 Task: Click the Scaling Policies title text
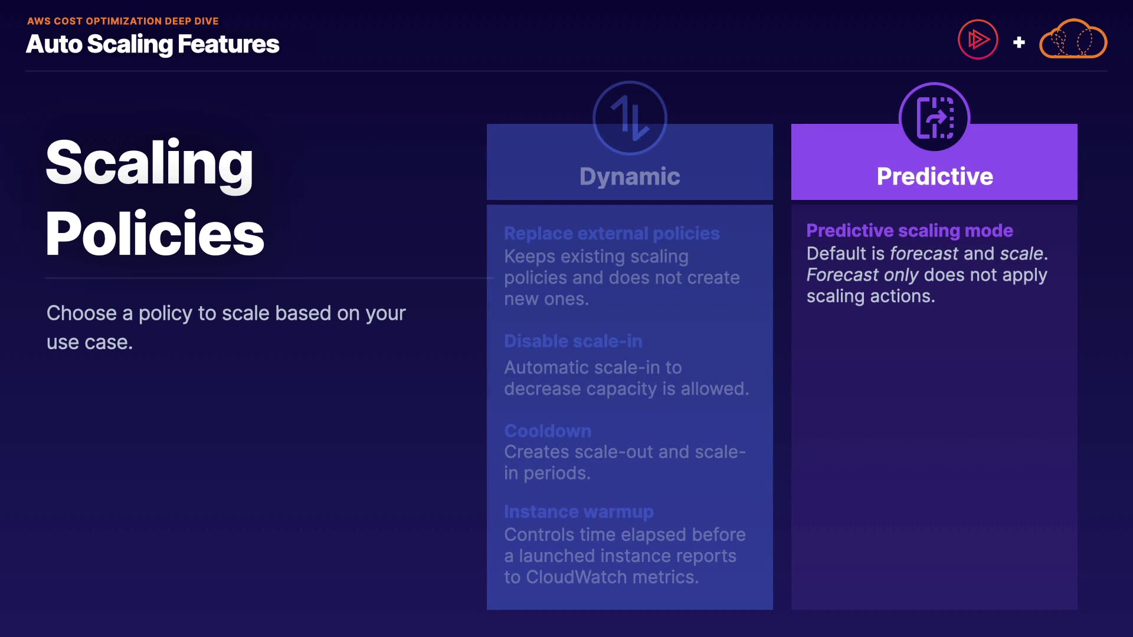pos(155,198)
